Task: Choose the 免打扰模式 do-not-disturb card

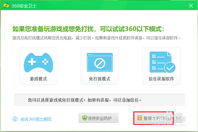Action: pos(100,66)
